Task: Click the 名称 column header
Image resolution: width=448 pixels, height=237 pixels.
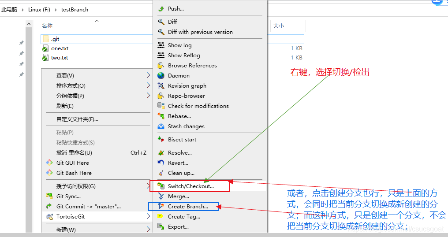Action: (x=47, y=26)
